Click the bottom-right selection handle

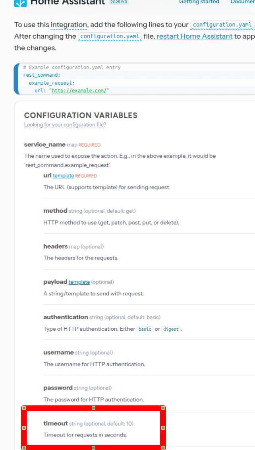tap(163, 448)
